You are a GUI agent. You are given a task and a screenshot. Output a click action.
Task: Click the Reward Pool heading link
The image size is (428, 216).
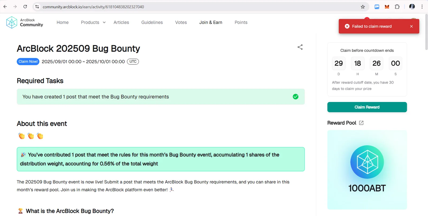(x=342, y=123)
